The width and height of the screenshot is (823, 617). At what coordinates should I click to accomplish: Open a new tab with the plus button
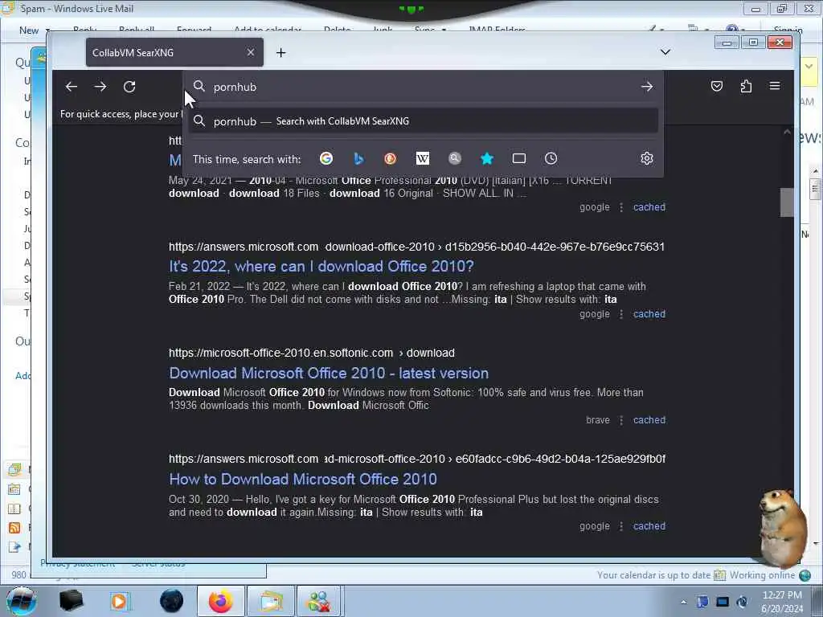[x=280, y=52]
